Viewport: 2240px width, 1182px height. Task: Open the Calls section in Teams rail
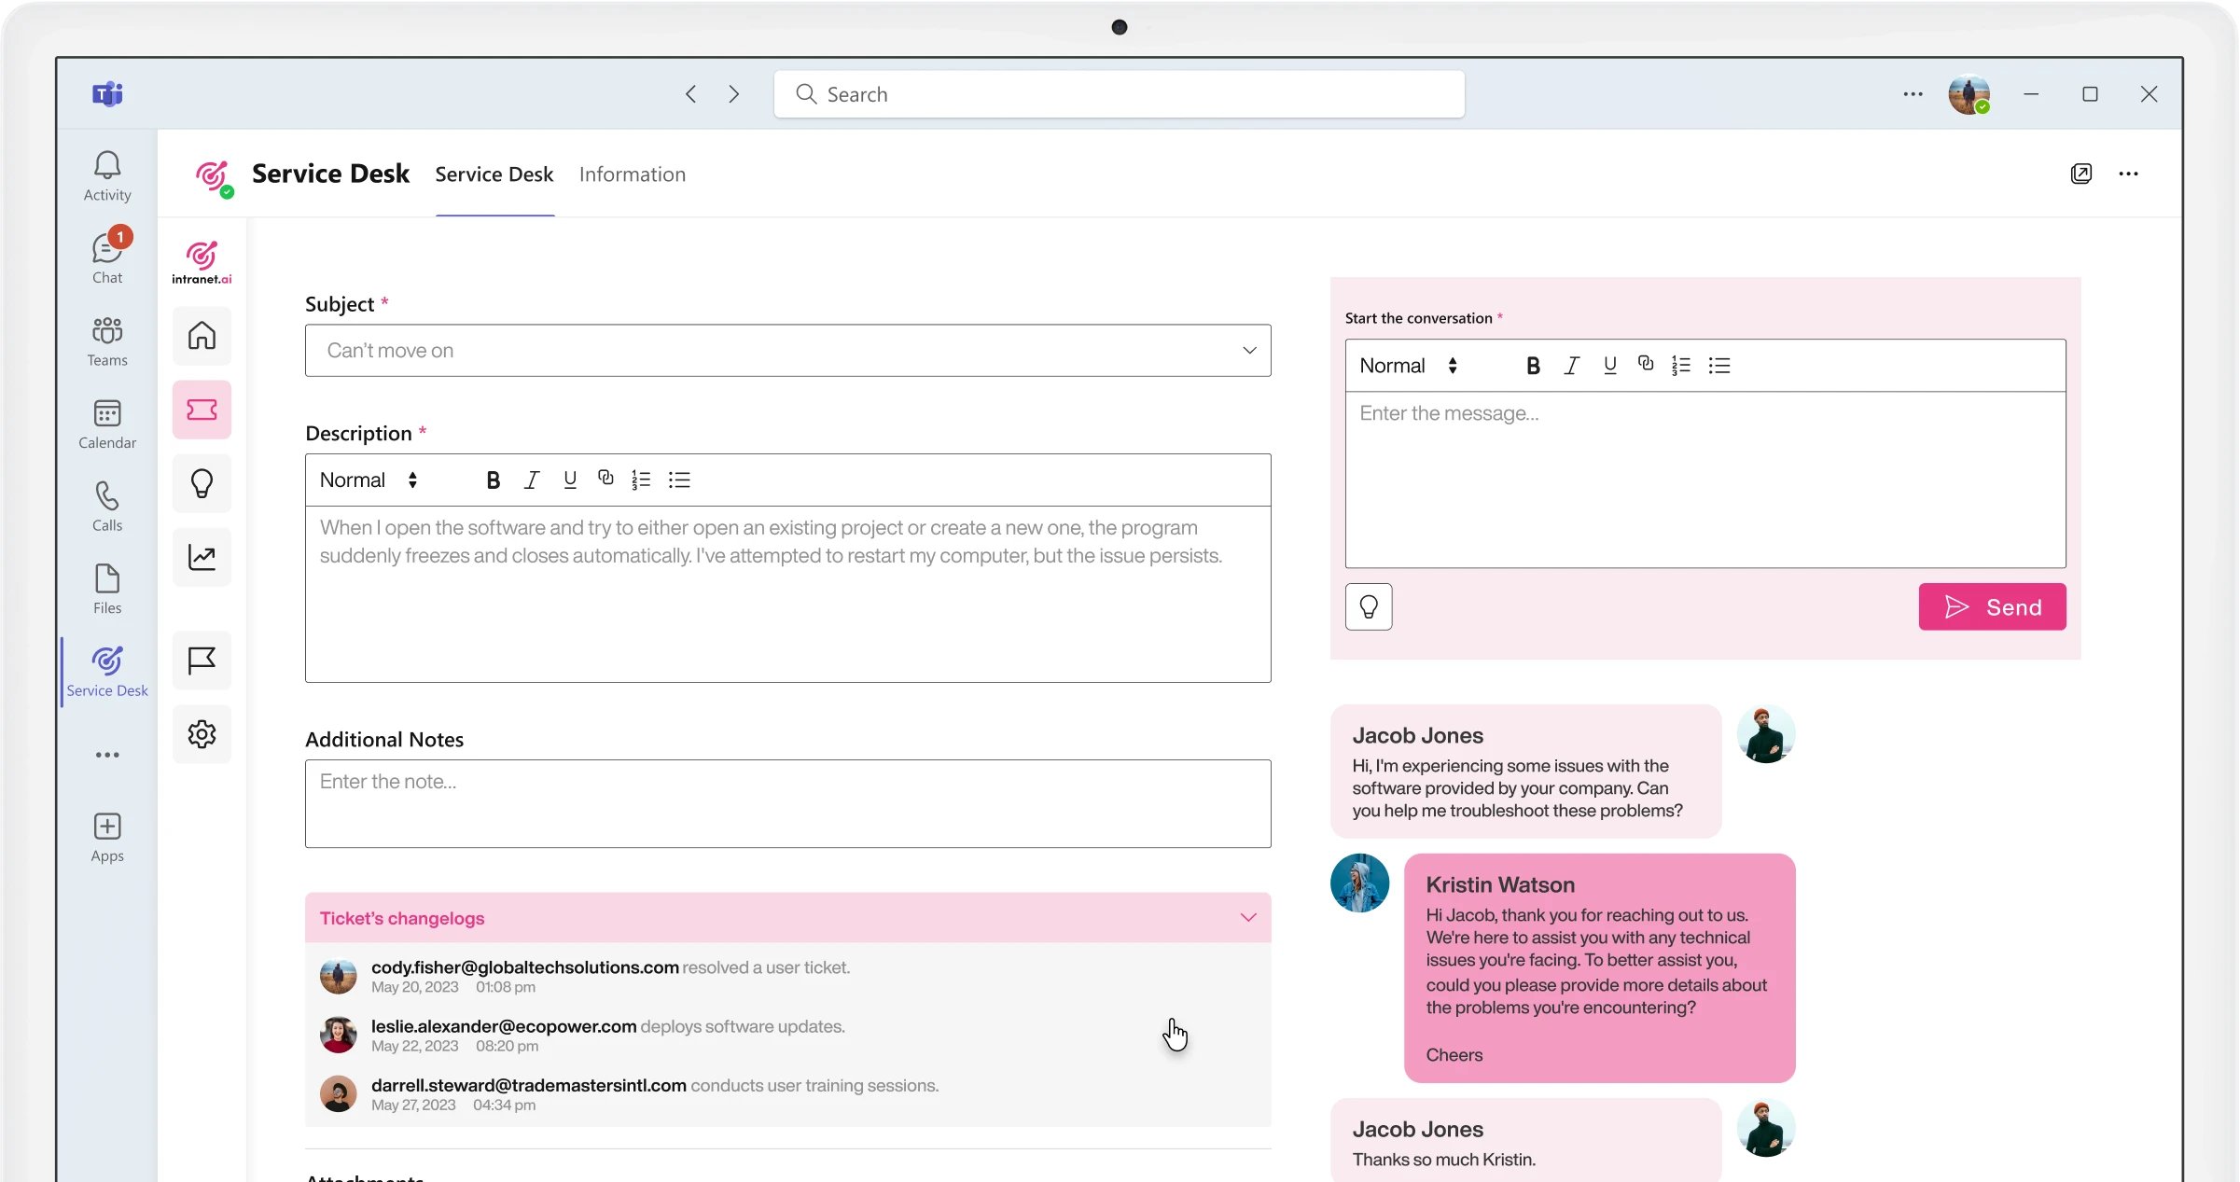click(x=107, y=507)
